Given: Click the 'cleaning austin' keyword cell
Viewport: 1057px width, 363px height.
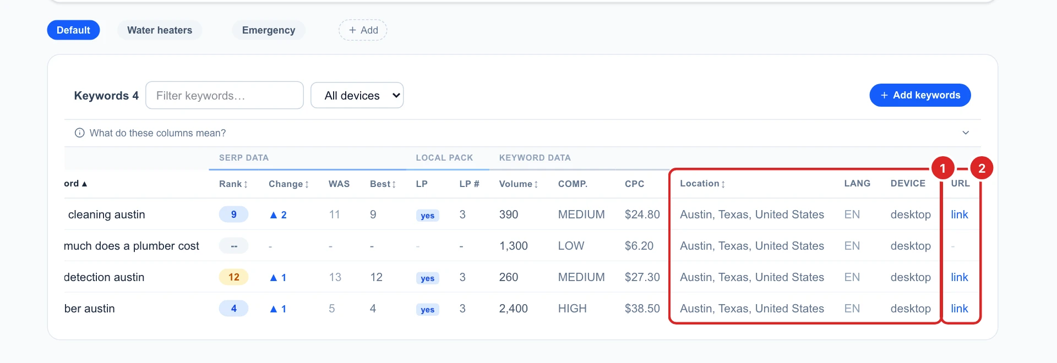Looking at the screenshot, I should click(106, 215).
